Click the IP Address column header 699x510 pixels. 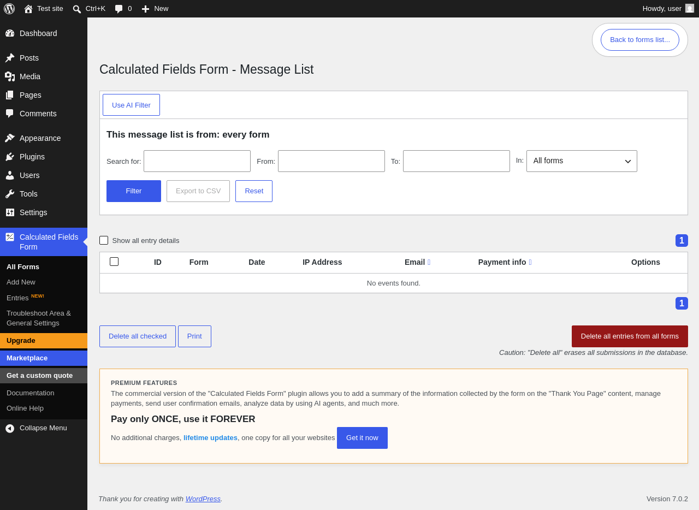coord(322,262)
